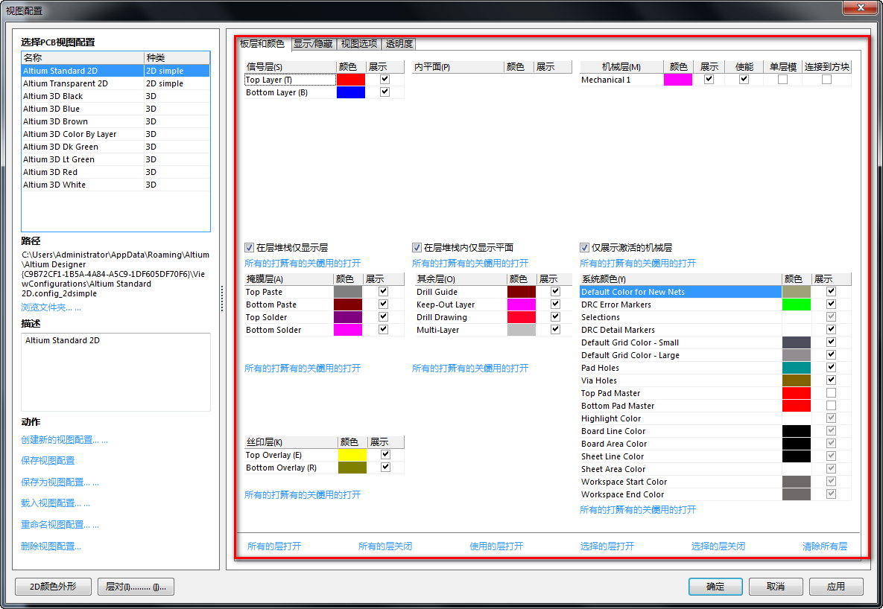This screenshot has width=883, height=609.
Task: Check Mechanical 1 连接到方块 checkbox
Action: 826,80
